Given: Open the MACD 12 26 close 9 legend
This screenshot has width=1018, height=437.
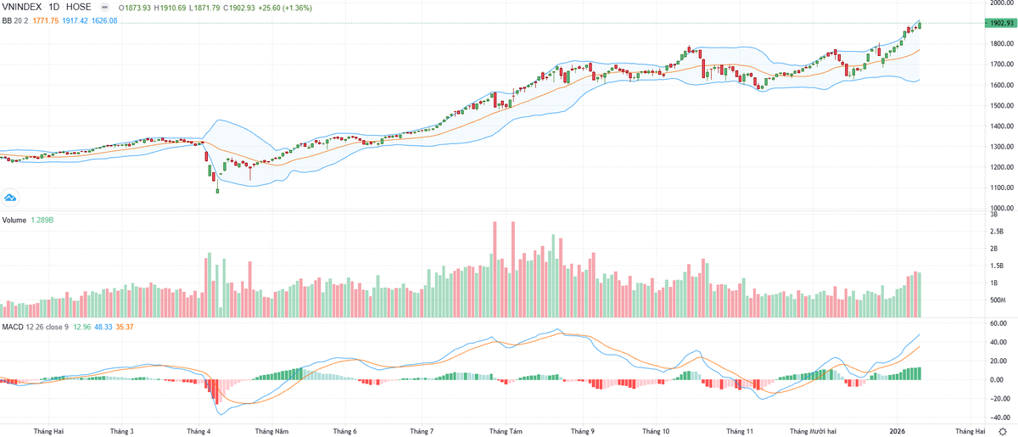Looking at the screenshot, I should click(35, 327).
